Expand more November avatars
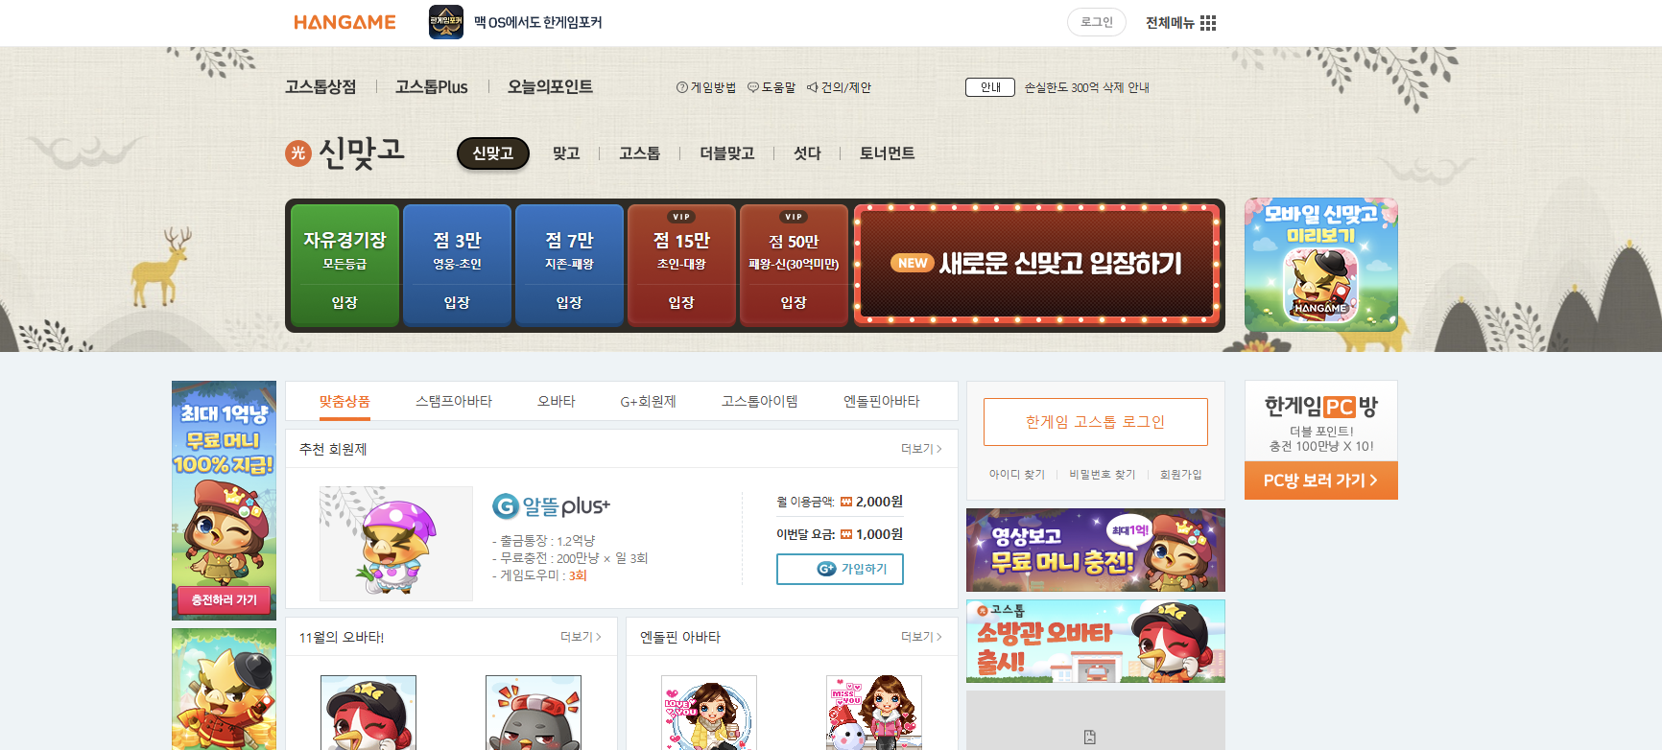This screenshot has height=750, width=1662. coord(580,637)
